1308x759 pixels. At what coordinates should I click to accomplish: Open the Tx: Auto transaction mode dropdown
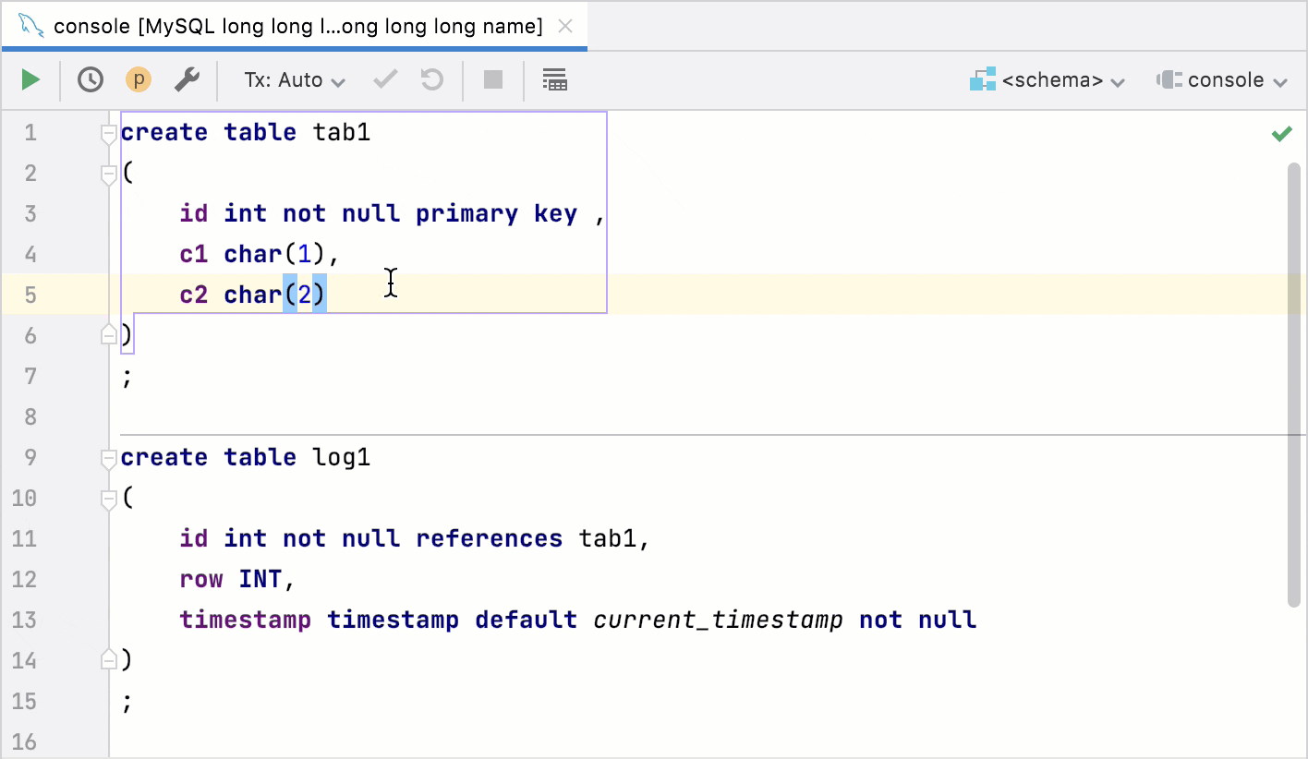click(x=292, y=79)
